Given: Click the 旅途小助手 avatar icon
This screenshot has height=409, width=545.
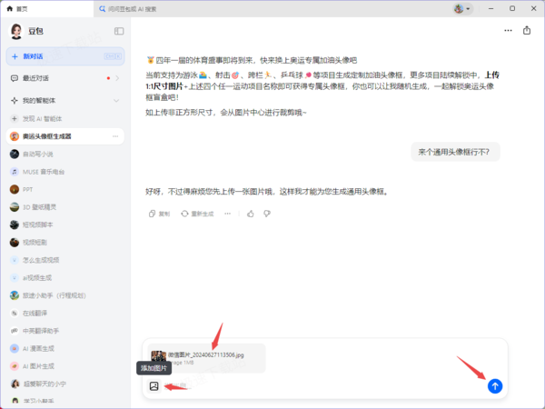Looking at the screenshot, I should pyautogui.click(x=15, y=295).
